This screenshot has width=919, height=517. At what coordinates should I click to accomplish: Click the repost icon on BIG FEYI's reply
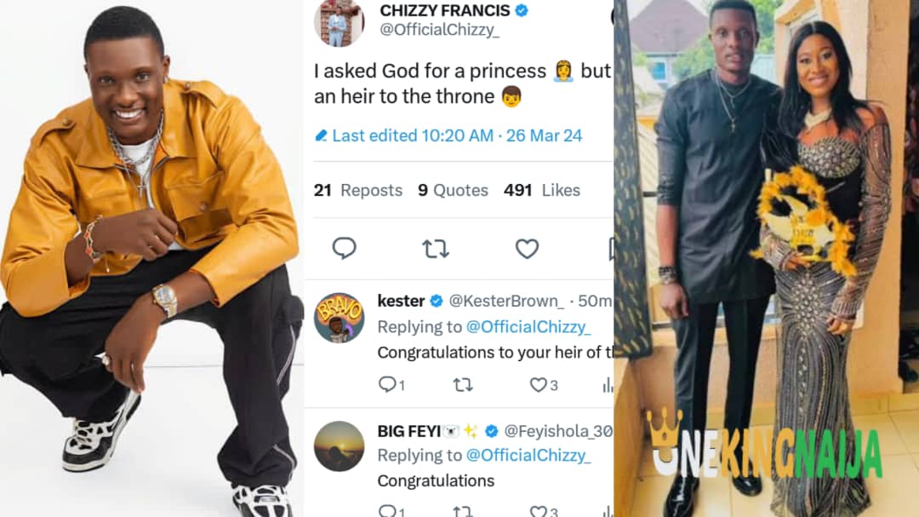coord(463,512)
